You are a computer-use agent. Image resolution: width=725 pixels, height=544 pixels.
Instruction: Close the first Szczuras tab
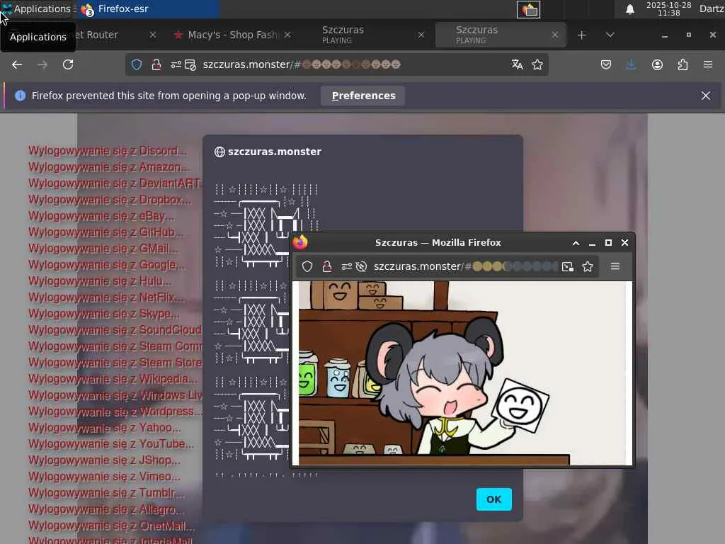(421, 35)
